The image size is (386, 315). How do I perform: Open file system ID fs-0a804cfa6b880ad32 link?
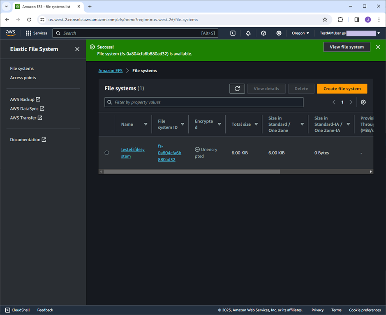[169, 153]
